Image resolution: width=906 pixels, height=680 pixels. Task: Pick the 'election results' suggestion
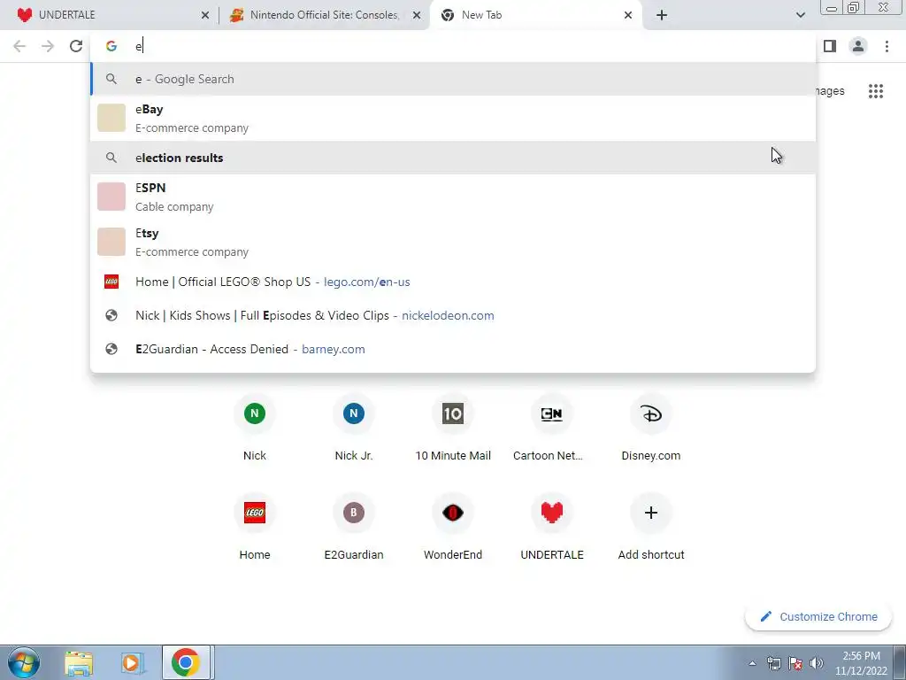pyautogui.click(x=453, y=158)
